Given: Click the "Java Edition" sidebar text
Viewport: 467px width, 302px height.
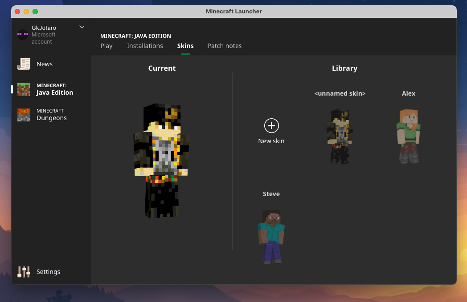Looking at the screenshot, I should point(55,93).
